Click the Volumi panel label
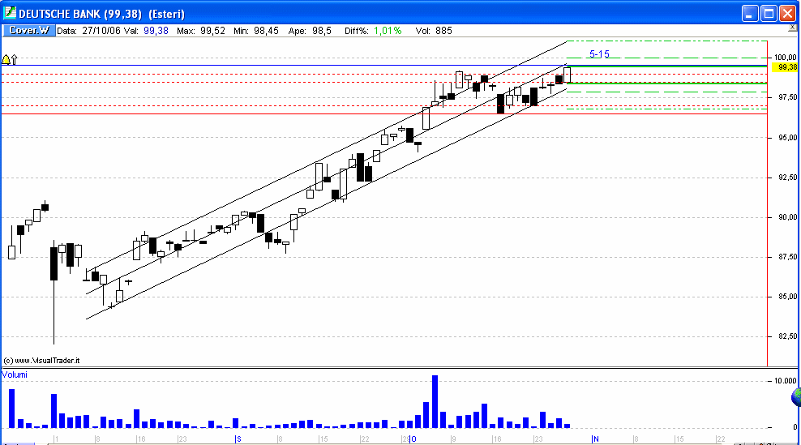This screenshot has height=445, width=801. click(x=15, y=374)
